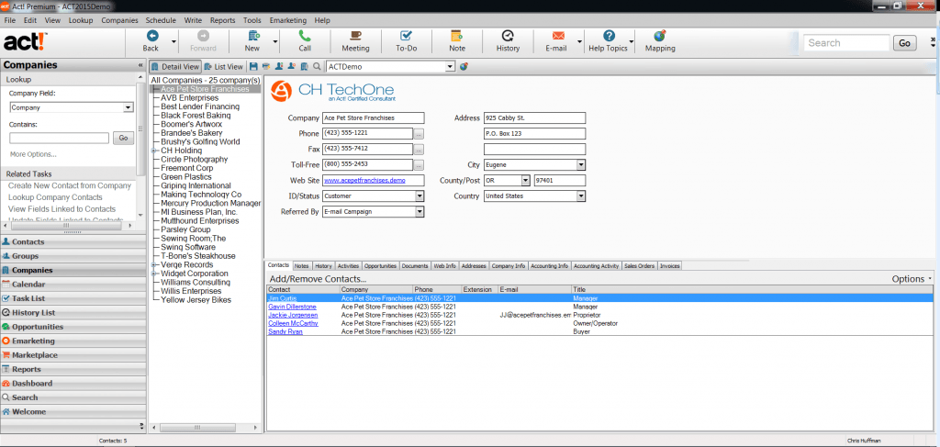940x447 pixels.
Task: Insert a Note using the Note icon
Action: [457, 36]
